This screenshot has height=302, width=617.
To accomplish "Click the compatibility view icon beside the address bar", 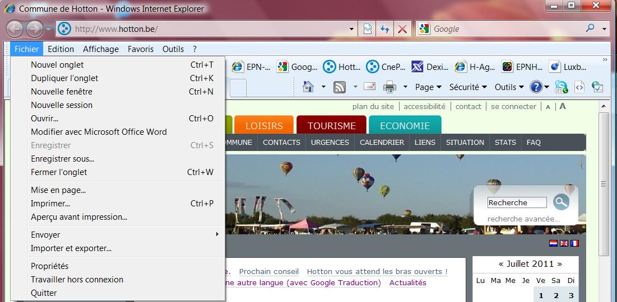I will point(368,29).
